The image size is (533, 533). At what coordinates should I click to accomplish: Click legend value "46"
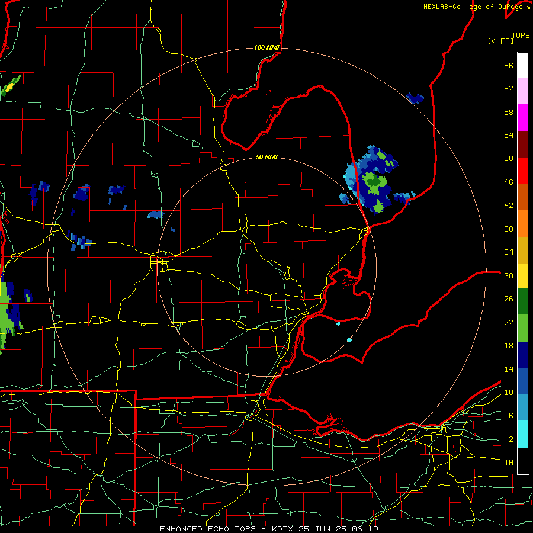pos(509,182)
